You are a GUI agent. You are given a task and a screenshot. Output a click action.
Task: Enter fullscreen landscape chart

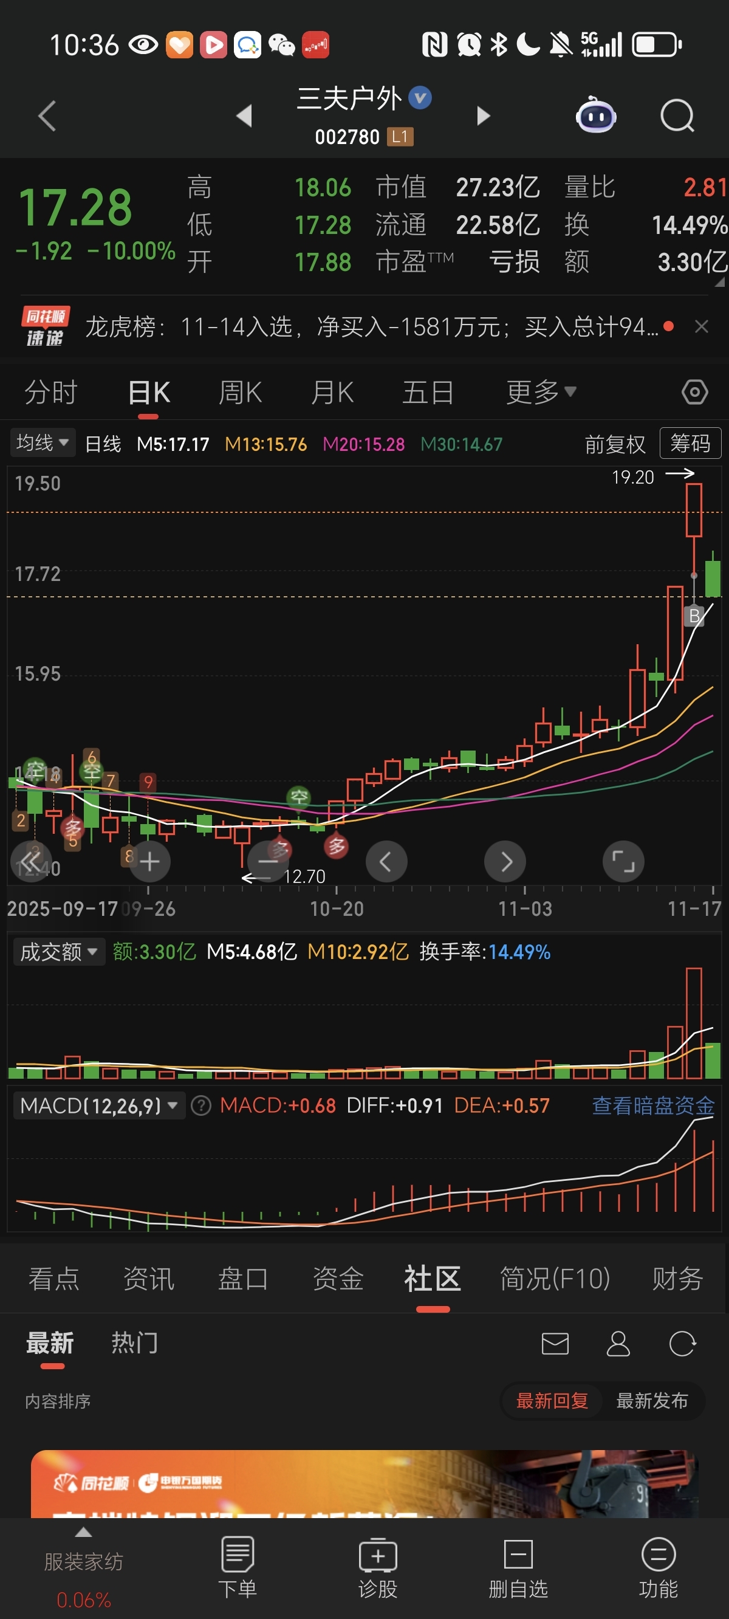(623, 861)
